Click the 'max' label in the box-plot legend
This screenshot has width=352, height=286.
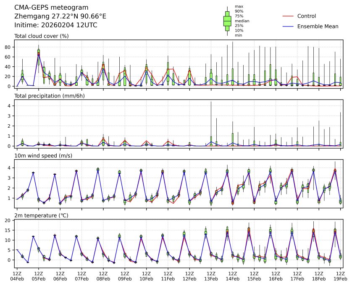(x=239, y=6)
